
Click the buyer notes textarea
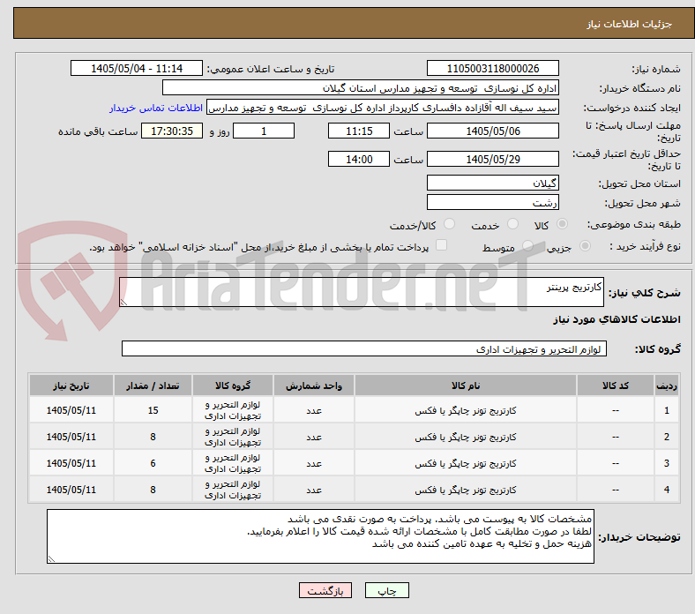pyautogui.click(x=320, y=536)
